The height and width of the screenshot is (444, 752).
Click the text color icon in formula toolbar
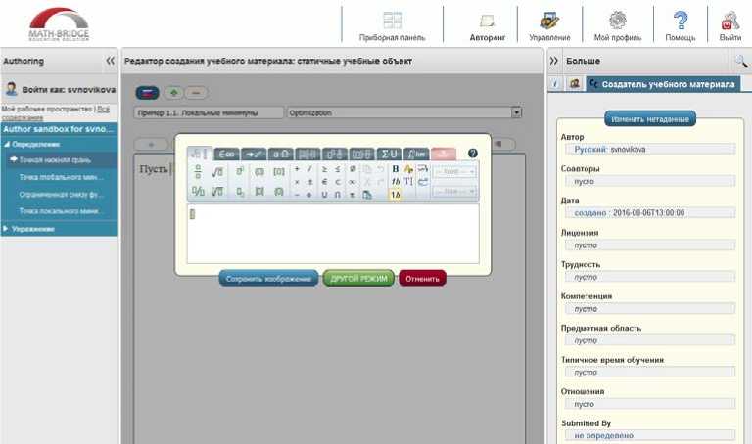(408, 169)
